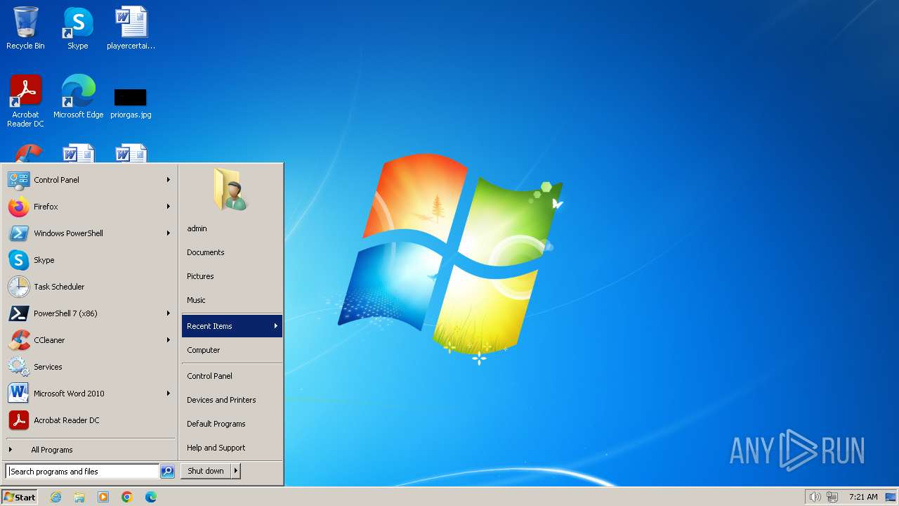Launch Acrobat Reader DC from Start menu
This screenshot has width=899, height=506.
click(90, 420)
